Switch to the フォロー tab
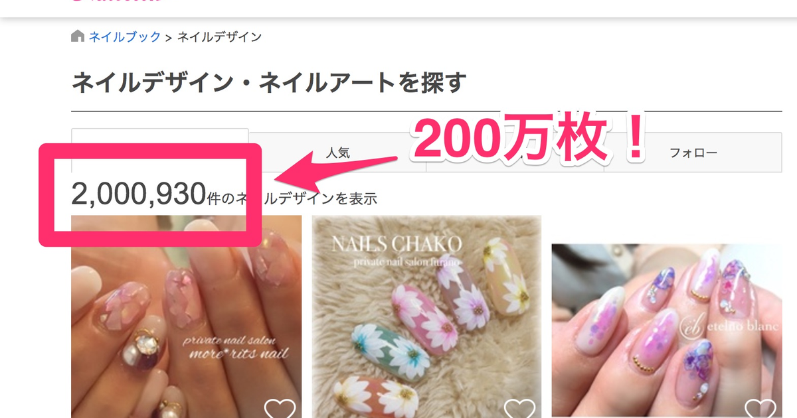The image size is (797, 418). (x=693, y=153)
